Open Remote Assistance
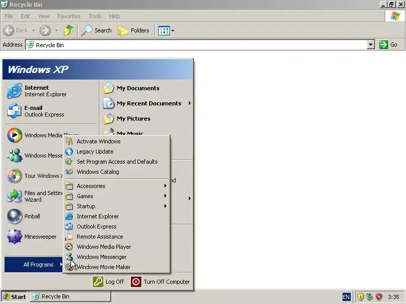Image resolution: width=406 pixels, height=304 pixels. (x=117, y=237)
